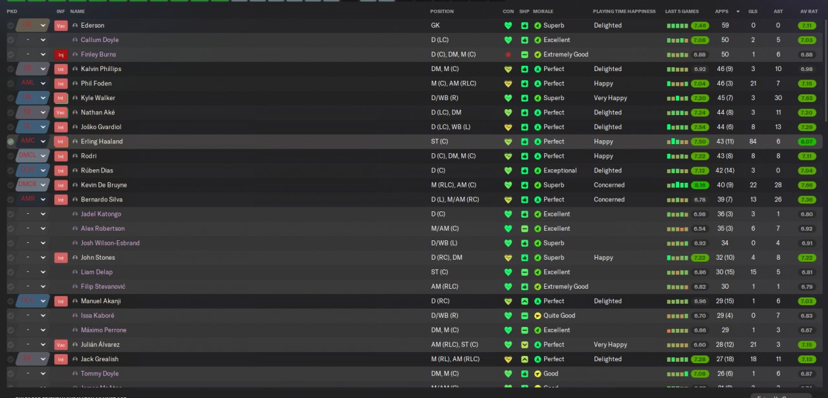Screen dimensions: 828x398
Task: Click Phil Foden's yellow heart condition icon
Action: [x=508, y=84]
